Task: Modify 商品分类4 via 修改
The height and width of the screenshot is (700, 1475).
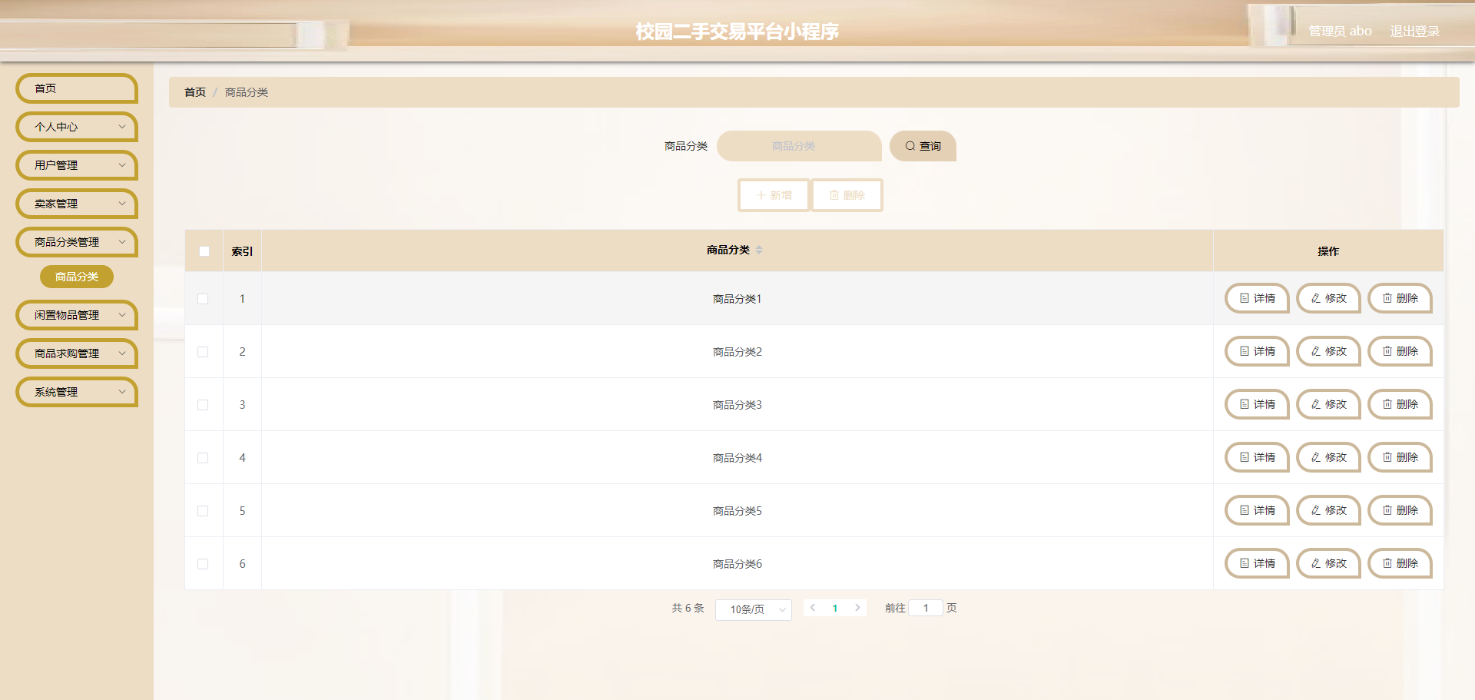Action: [x=1328, y=457]
